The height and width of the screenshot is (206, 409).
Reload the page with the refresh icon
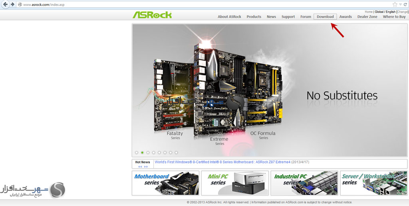click(x=405, y=4)
